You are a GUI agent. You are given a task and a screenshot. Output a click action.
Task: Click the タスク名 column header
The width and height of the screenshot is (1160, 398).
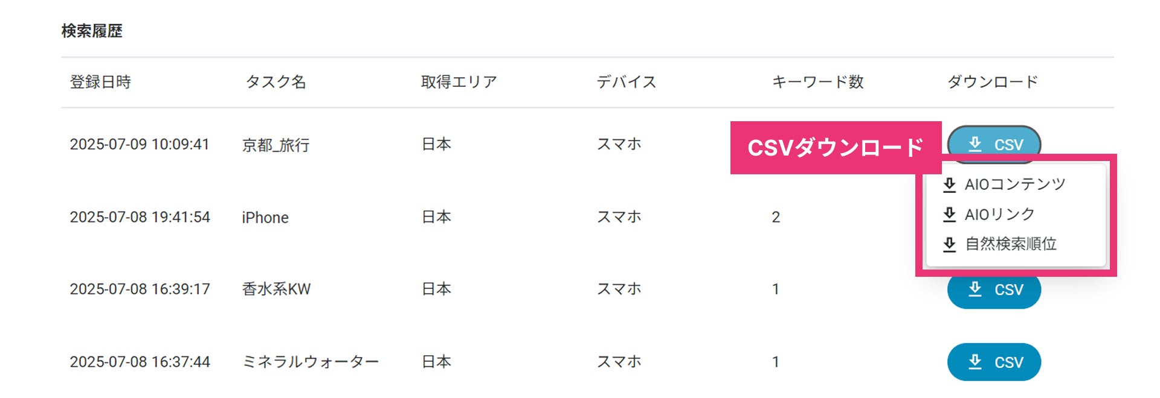[x=275, y=82]
